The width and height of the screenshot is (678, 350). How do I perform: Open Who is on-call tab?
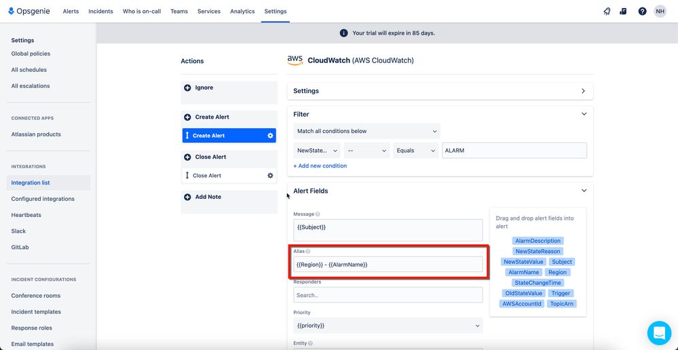tap(142, 12)
